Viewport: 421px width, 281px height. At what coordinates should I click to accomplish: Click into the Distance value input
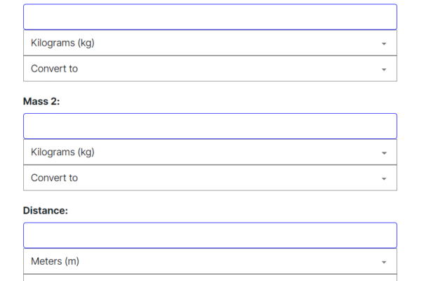point(210,235)
